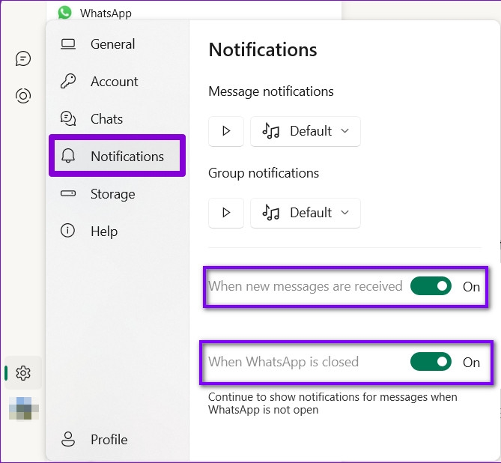Screen dimensions: 501x463
Task: Open the blurred profile picture thumbnail
Action: click(24, 408)
